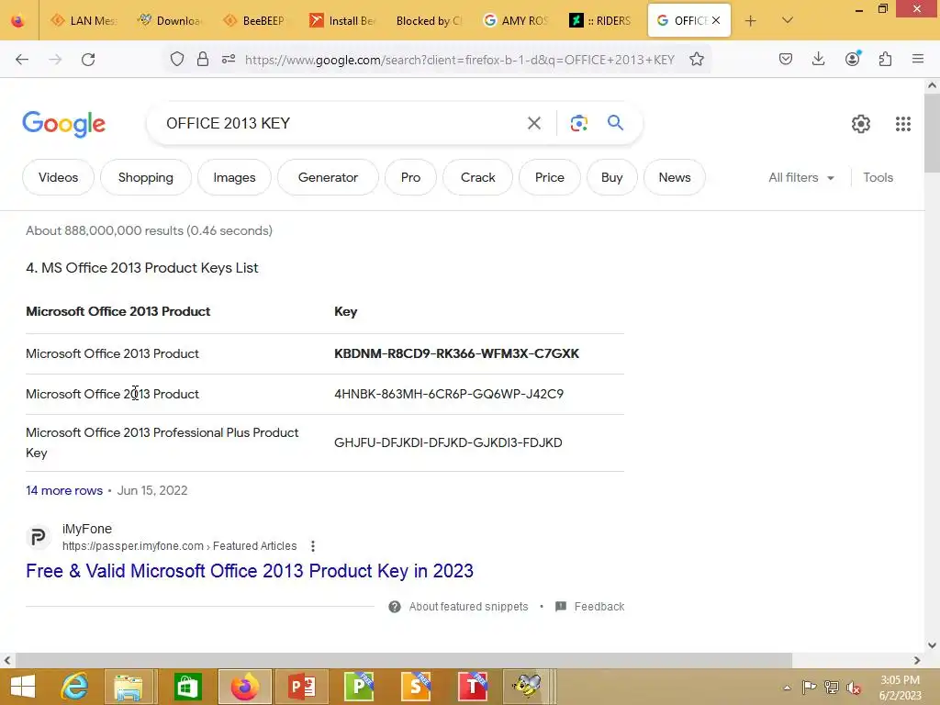Open a new browser tab
This screenshot has height=705, width=940.
click(750, 20)
